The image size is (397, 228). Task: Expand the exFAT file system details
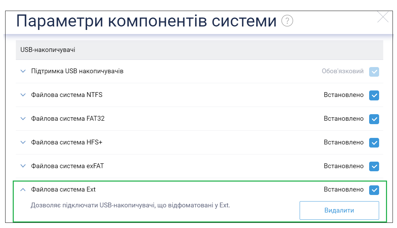[x=23, y=166]
